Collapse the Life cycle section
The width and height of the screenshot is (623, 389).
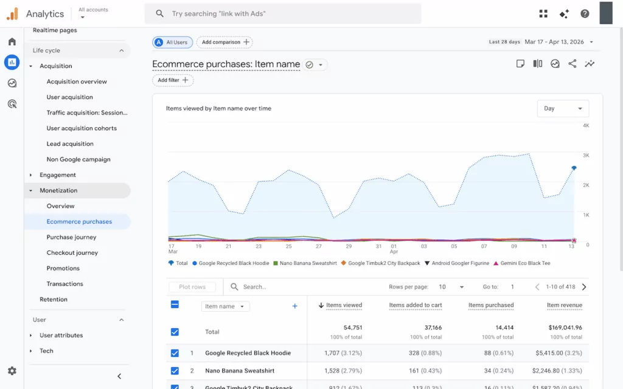point(122,50)
